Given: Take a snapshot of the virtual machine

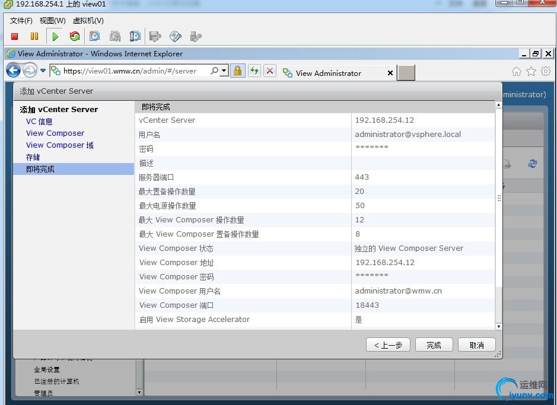Looking at the screenshot, I should [x=94, y=36].
